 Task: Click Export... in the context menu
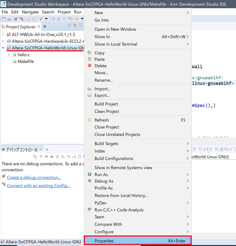click(x=137, y=95)
